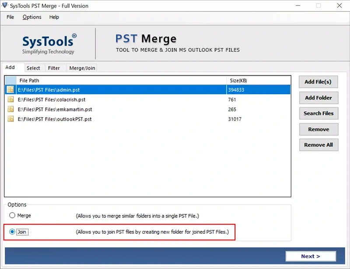Switch to the Filter tab
This screenshot has height=269, width=350.
tap(56, 68)
